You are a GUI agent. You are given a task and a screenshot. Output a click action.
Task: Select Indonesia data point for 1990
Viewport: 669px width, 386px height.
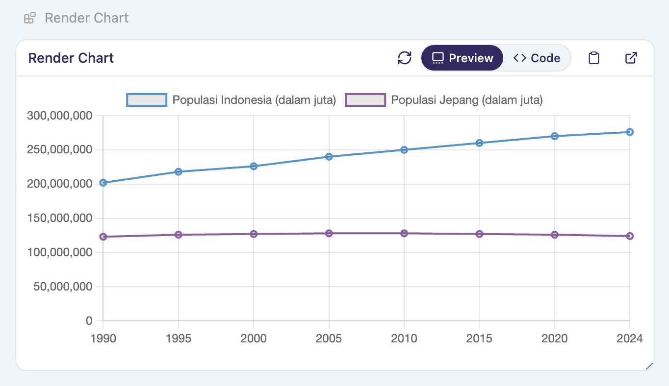103,183
